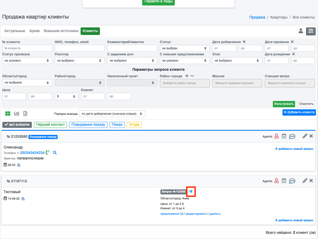Expand the Риэлтор dropdown
The image size is (318, 239).
[x=79, y=61]
